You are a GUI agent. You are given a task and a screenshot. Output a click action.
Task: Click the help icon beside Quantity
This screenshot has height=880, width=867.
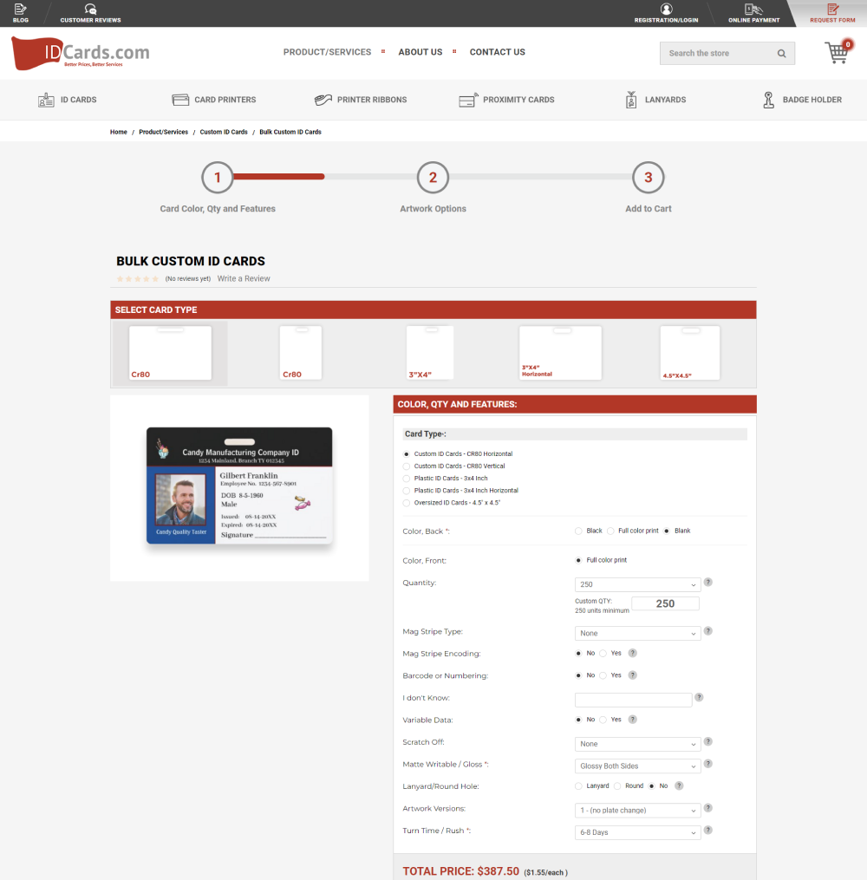coord(708,582)
